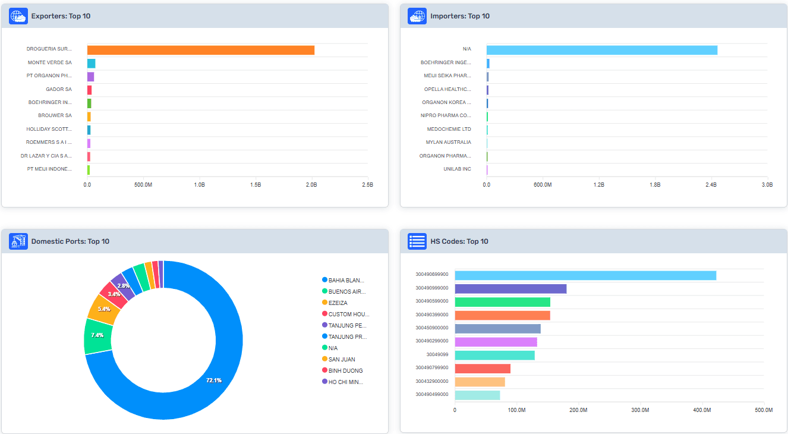The height and width of the screenshot is (434, 788).
Task: Select the orange DROGUERIA SUR... exporter bar
Action: (x=200, y=50)
